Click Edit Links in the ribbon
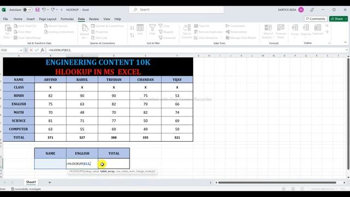This screenshot has width=350, height=197. click(x=99, y=38)
